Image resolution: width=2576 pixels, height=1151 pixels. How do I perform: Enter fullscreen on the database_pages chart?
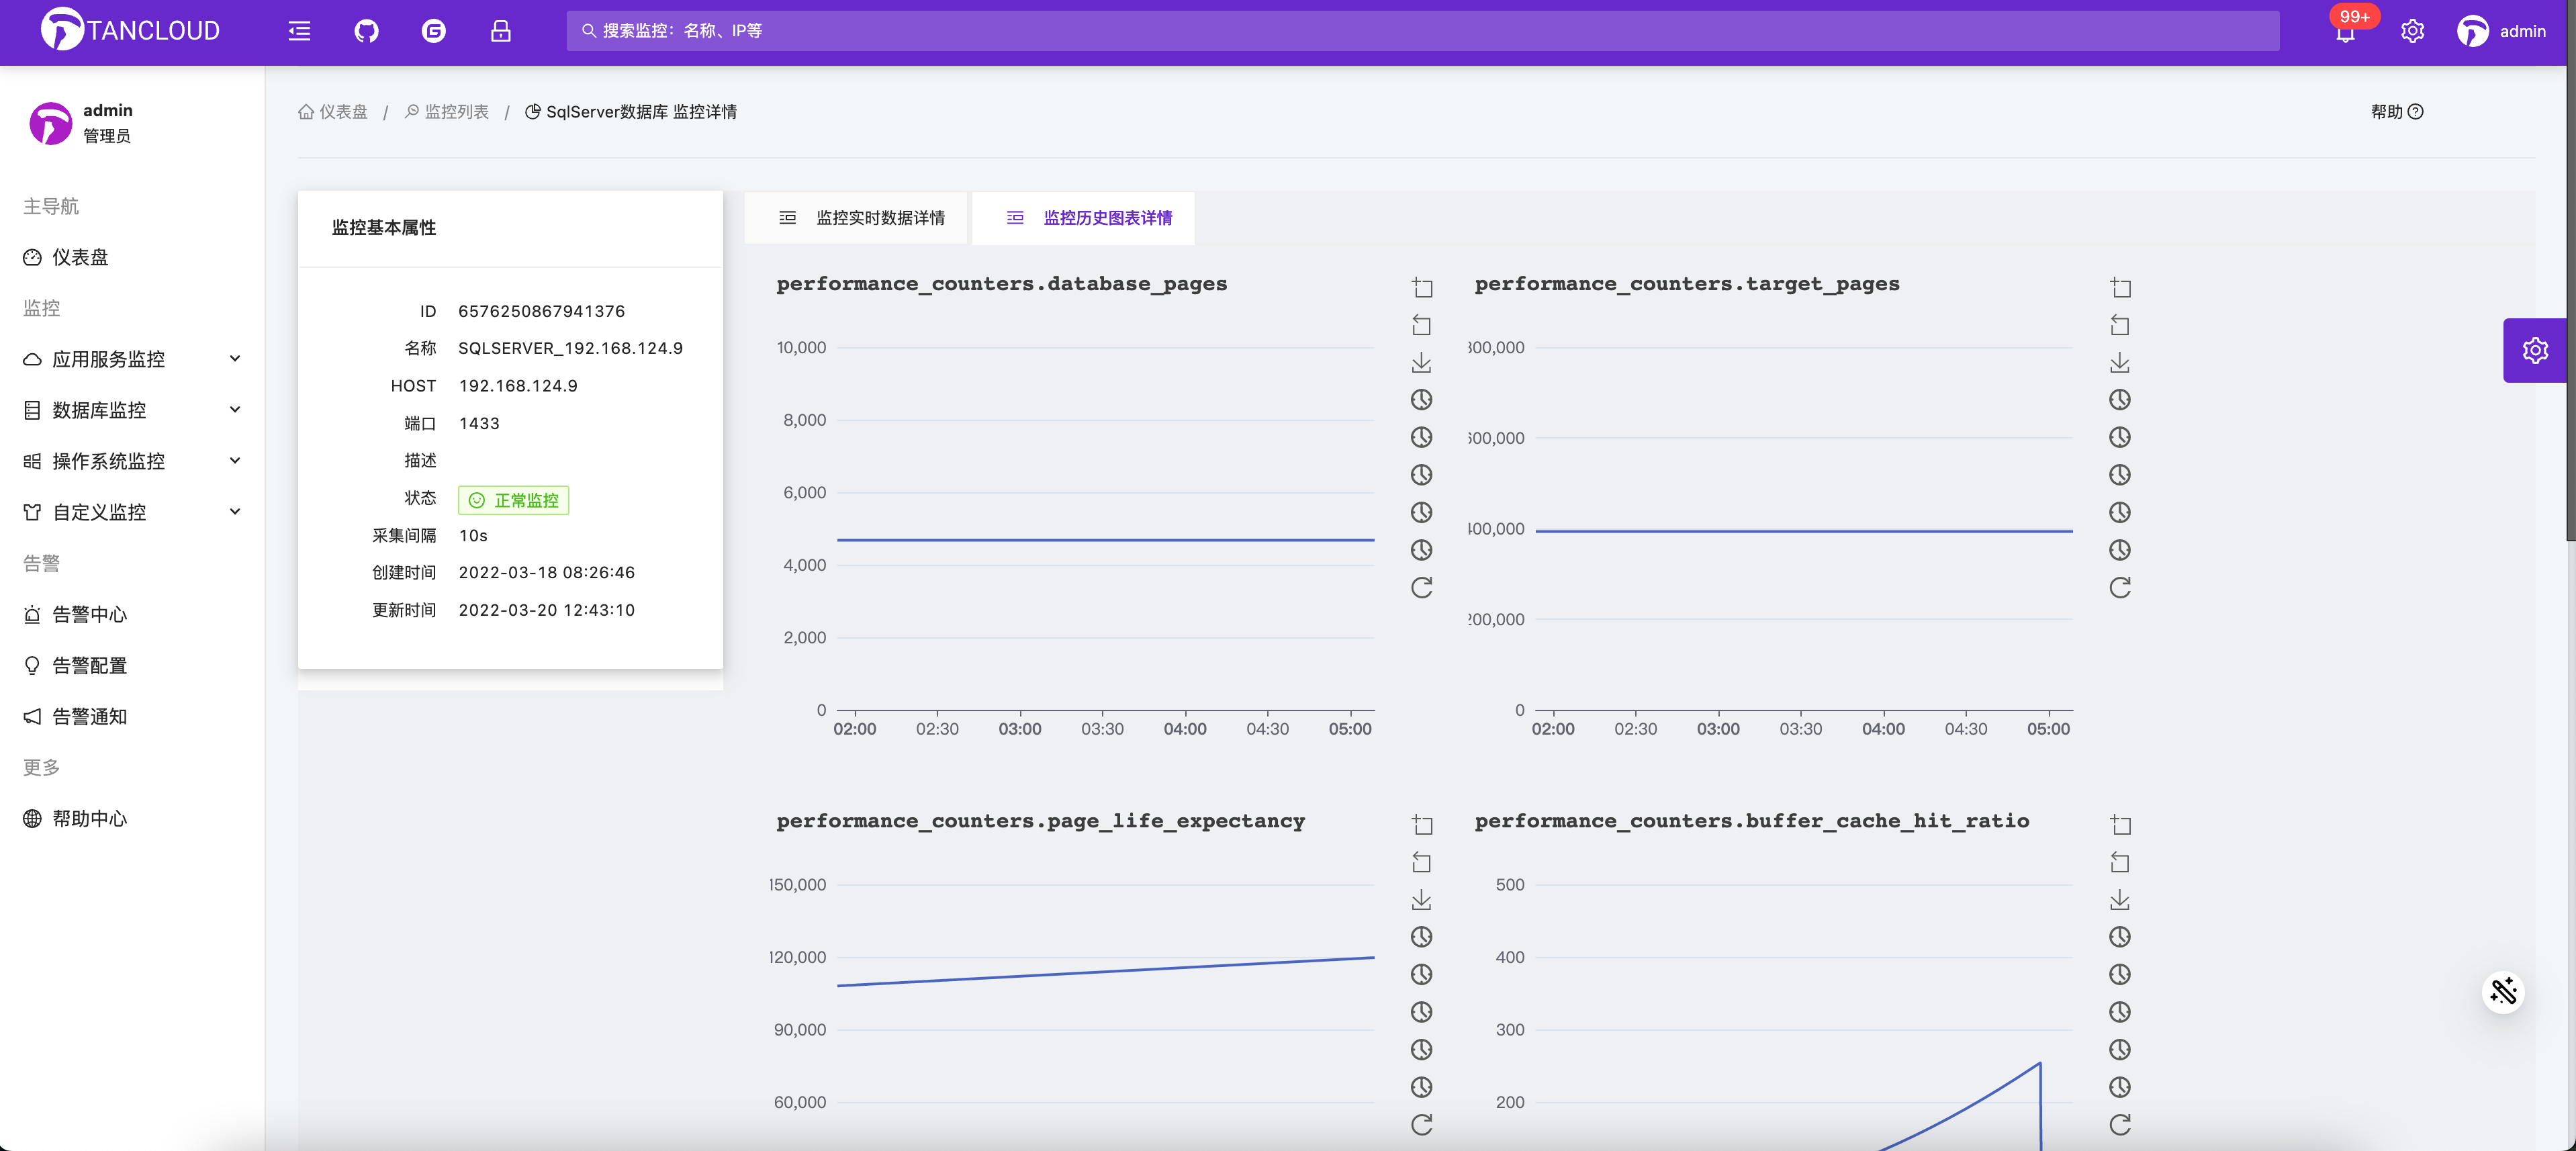click(1421, 287)
